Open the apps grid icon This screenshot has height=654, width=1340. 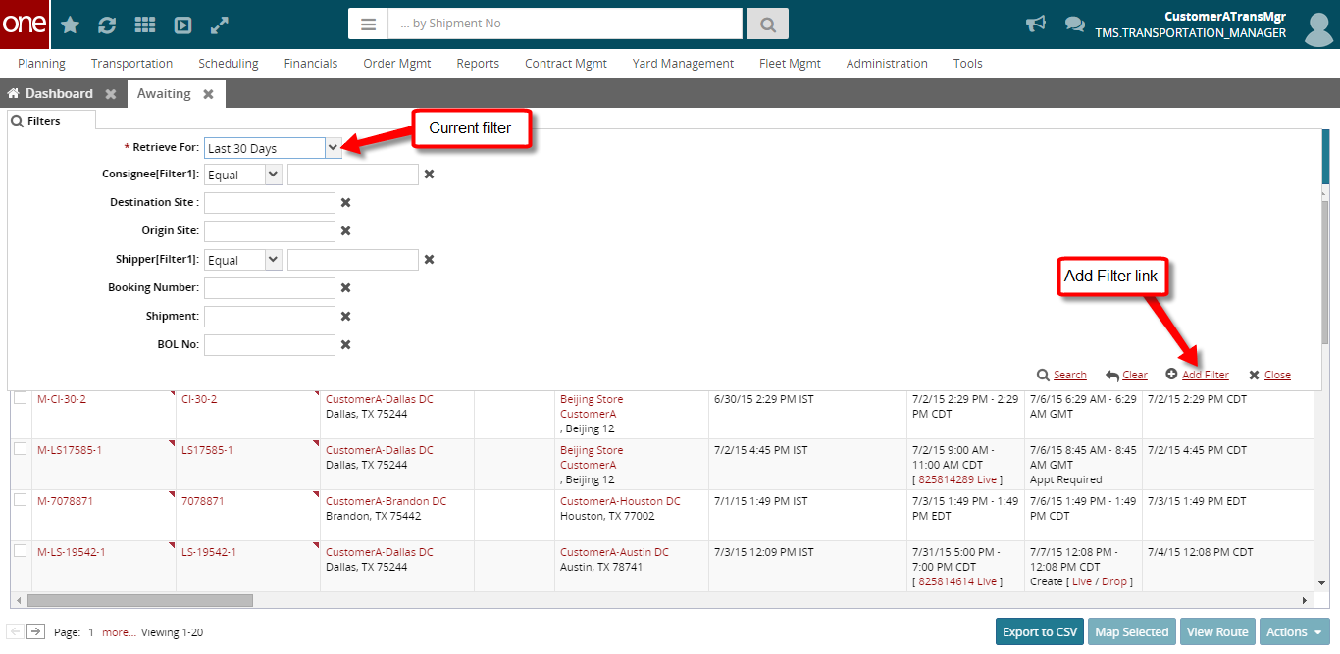144,25
